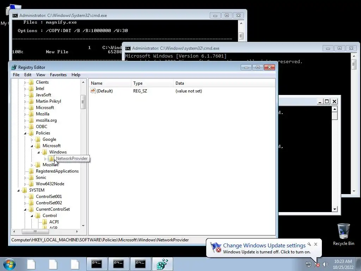This screenshot has height=271, width=361.
Task: Expand the Clients registry key
Action: pyautogui.click(x=25, y=82)
